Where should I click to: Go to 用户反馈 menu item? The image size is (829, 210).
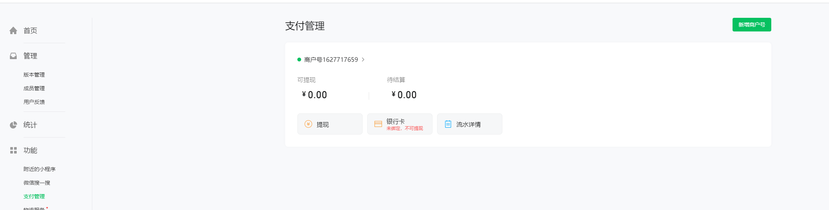coord(34,102)
